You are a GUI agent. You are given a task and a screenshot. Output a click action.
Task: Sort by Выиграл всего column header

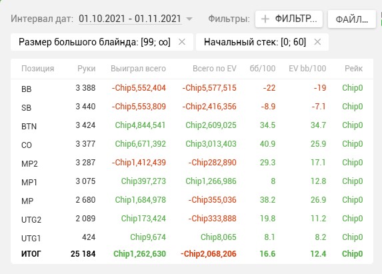pyautogui.click(x=138, y=69)
